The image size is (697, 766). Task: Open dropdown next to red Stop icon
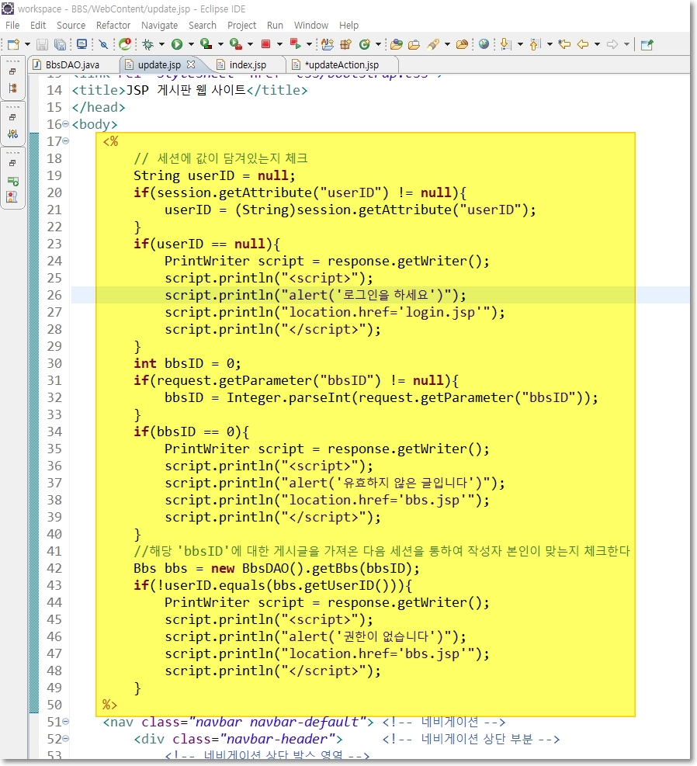(x=280, y=44)
